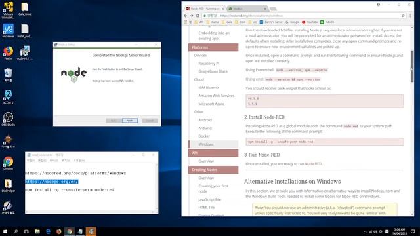Open Task View on the taskbar

pos(26,231)
